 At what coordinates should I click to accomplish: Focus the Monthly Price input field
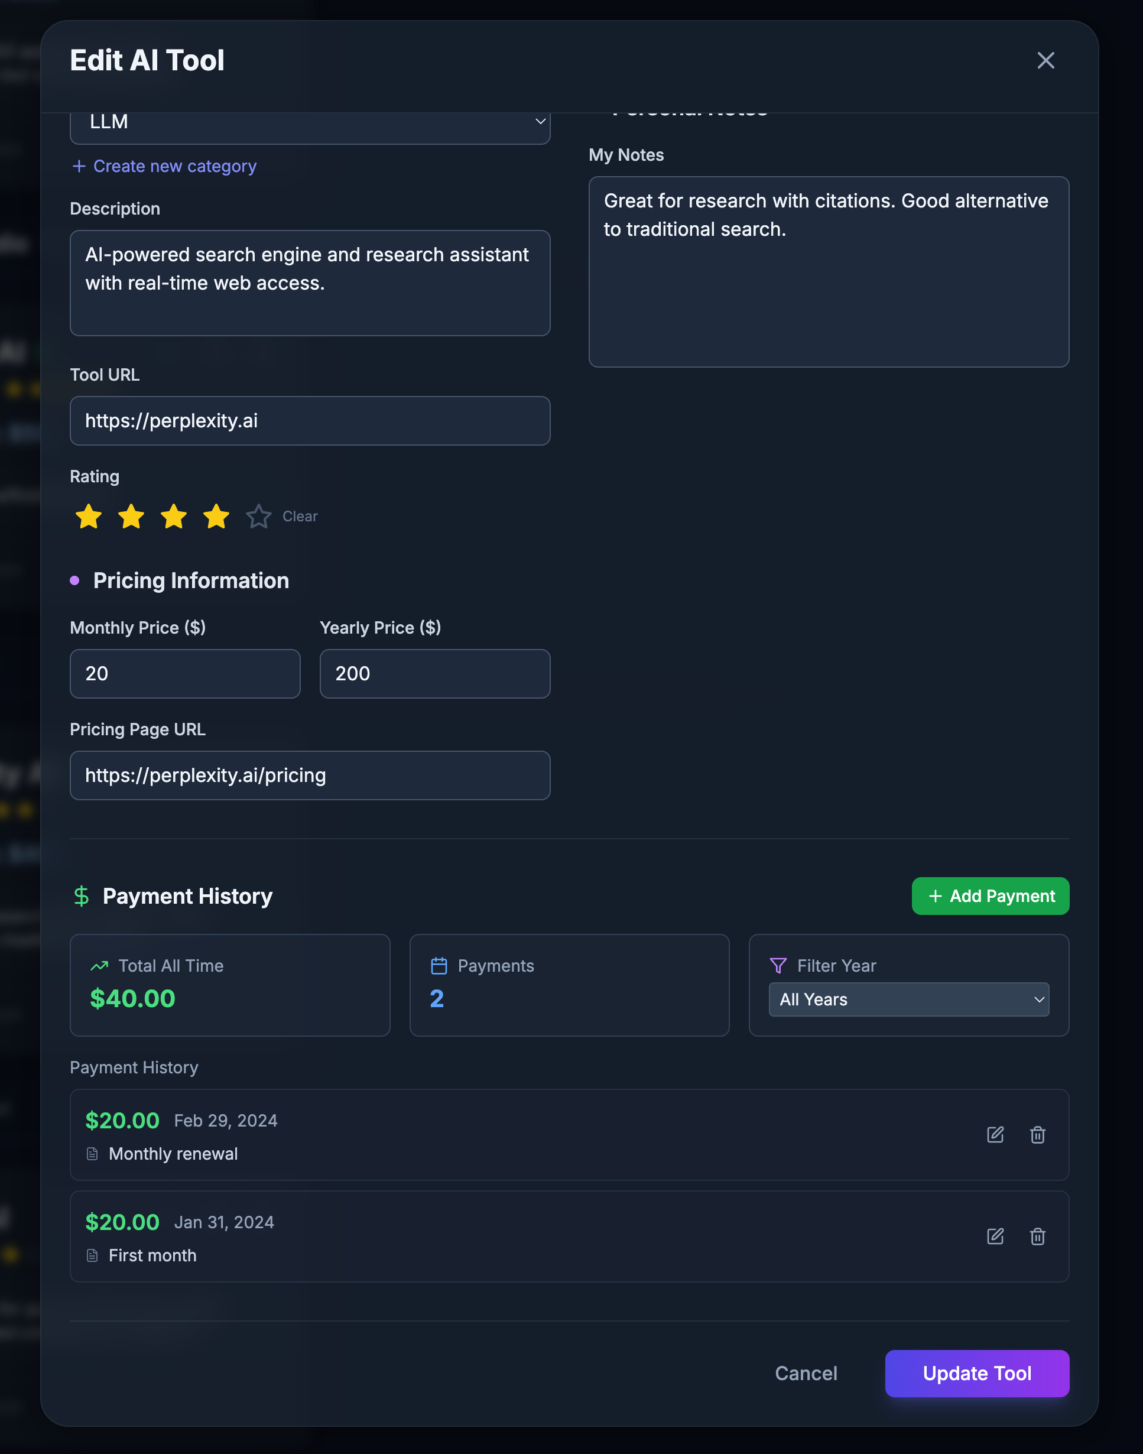coord(185,674)
